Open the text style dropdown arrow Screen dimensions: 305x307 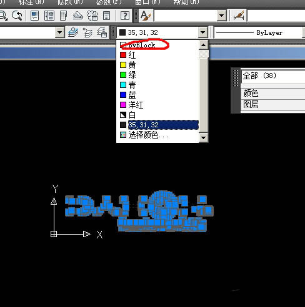222,16
